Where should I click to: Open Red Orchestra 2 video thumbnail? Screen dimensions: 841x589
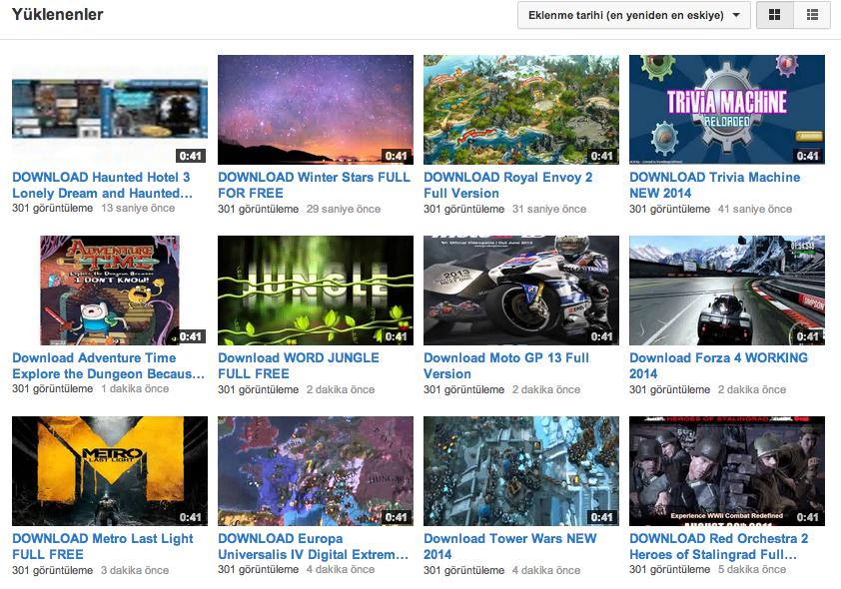pos(727,471)
